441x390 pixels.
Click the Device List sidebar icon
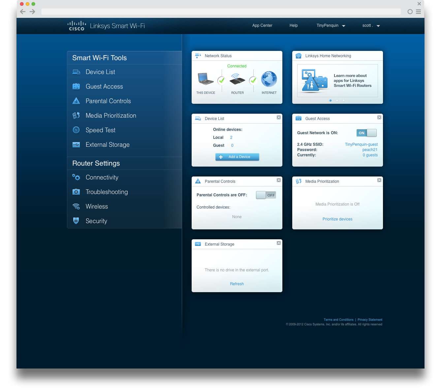(76, 72)
